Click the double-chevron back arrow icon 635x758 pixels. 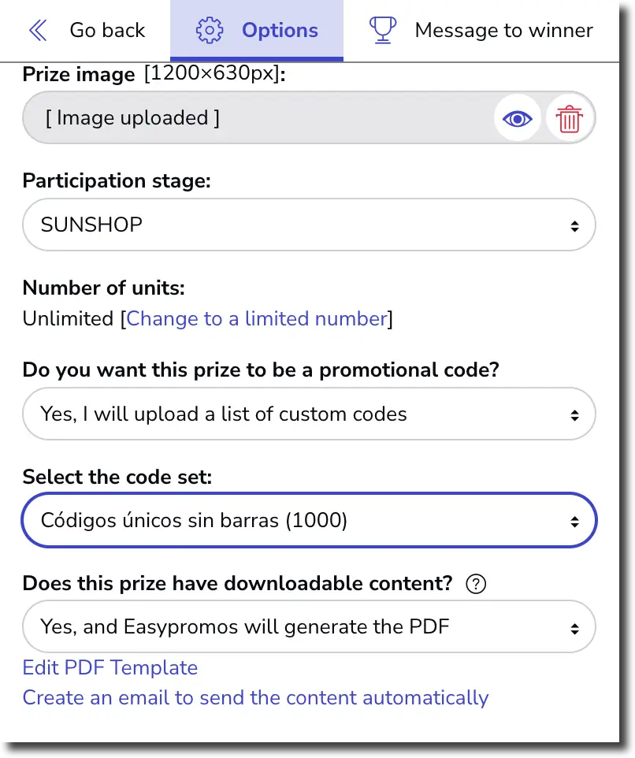pos(37,30)
